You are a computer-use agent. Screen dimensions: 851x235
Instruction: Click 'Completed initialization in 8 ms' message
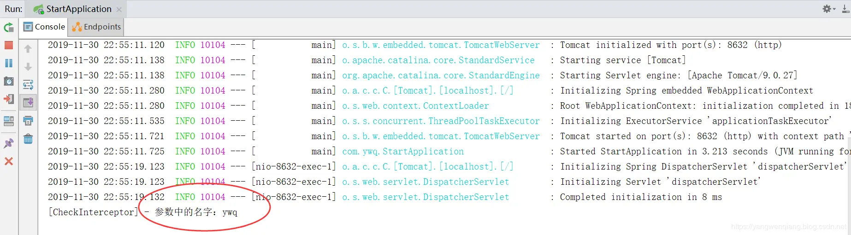point(641,197)
